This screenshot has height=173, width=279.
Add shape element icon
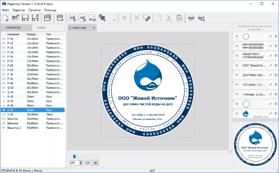[102, 18]
